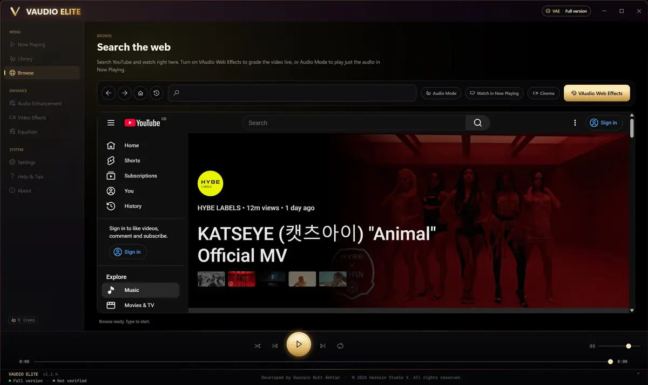The height and width of the screenshot is (385, 648).
Task: Toggle shuffle playback
Action: pyautogui.click(x=257, y=346)
